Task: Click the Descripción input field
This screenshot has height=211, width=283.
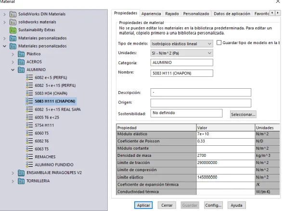Action: click(x=201, y=93)
